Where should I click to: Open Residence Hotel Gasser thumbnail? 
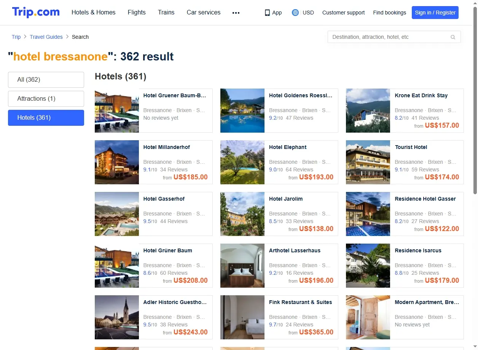[x=368, y=214]
